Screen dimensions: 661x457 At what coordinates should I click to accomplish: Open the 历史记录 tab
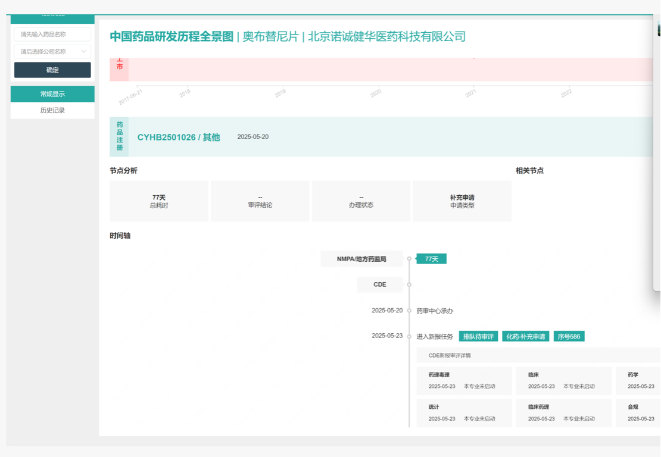tap(52, 110)
